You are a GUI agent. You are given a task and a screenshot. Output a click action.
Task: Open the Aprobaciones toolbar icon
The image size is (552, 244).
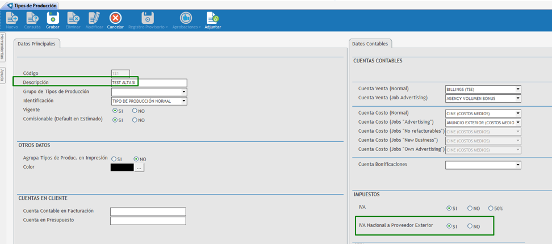point(186,18)
